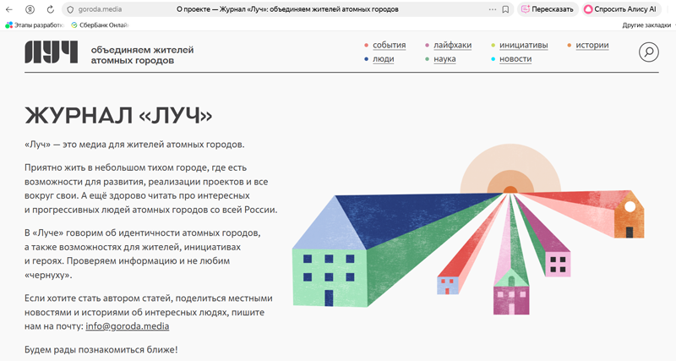Screen dimensions: 676x361
Task: Click the browser back arrow
Action: tap(10, 9)
